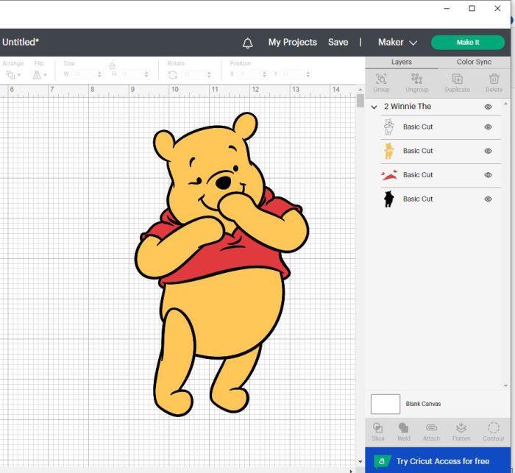Click the Arrange icon
Viewport: 515px width, 473px height.
click(10, 75)
